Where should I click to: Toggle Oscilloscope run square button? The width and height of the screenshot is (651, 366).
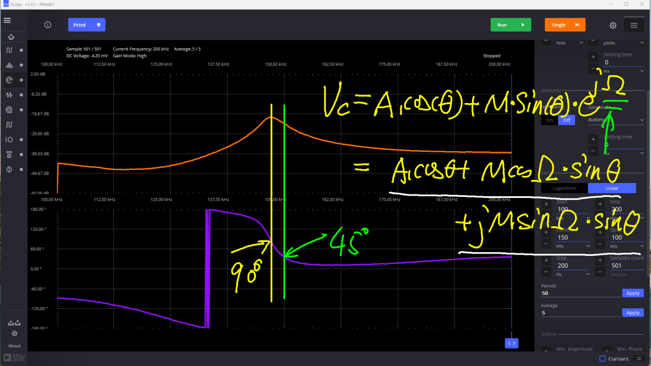tap(21, 50)
